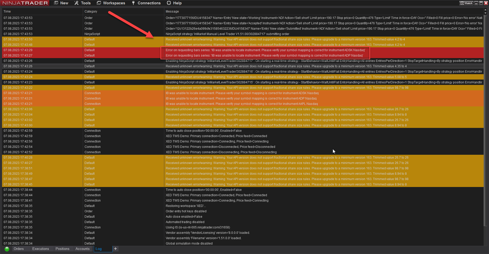Viewport: 489px width, 254px height.
Task: Open the Workspaces menu
Action: pyautogui.click(x=111, y=3)
